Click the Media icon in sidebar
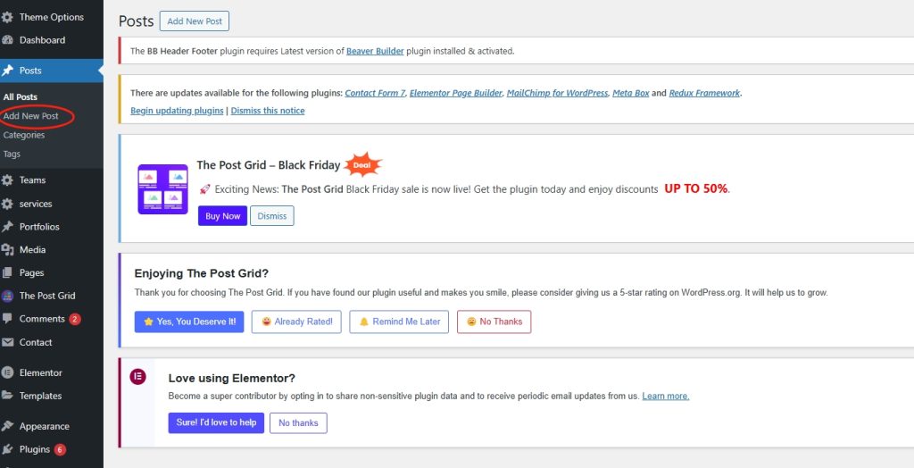This screenshot has height=468, width=914. pyautogui.click(x=8, y=250)
